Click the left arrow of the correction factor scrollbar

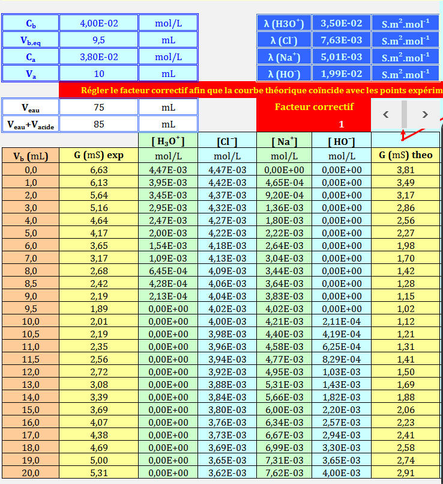point(386,114)
